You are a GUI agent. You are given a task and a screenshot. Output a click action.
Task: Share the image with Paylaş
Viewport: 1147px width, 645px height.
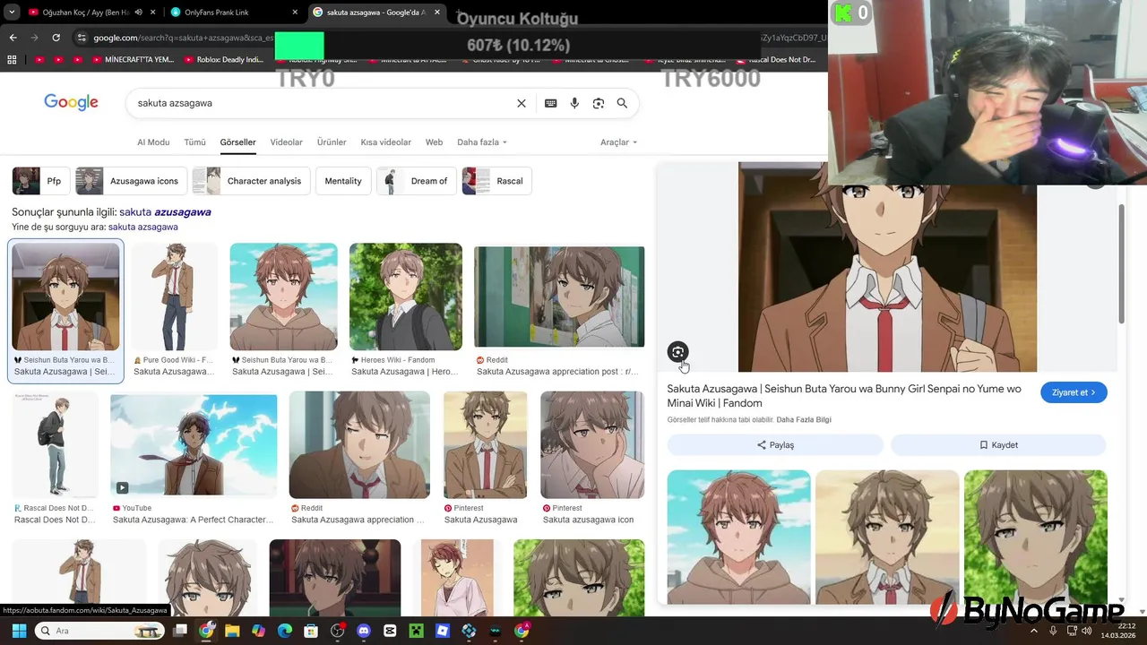(x=775, y=445)
